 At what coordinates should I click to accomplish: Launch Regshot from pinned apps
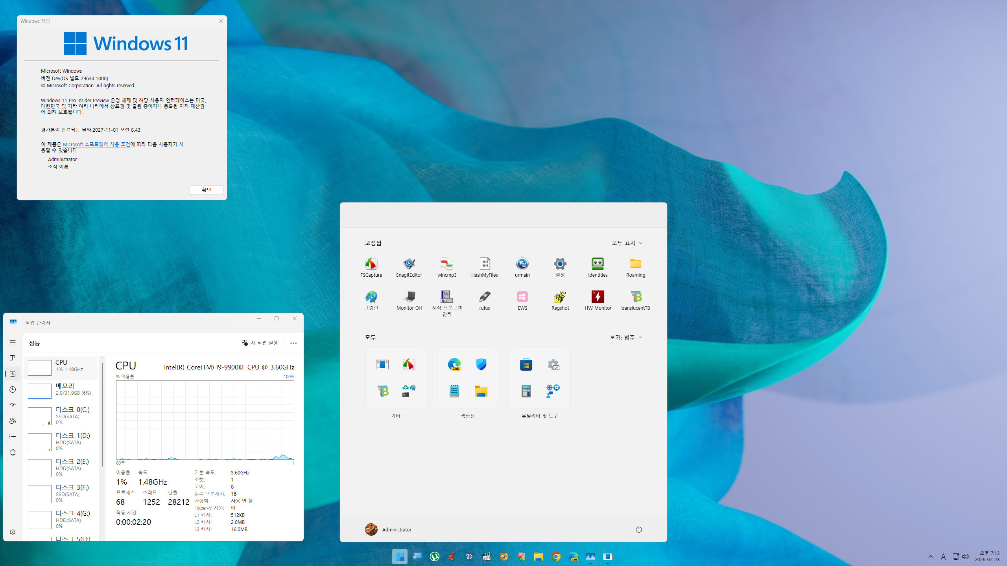pos(560,301)
